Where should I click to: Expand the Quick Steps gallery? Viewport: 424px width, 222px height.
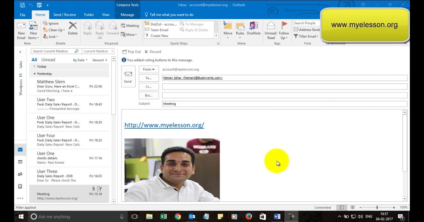point(216,36)
